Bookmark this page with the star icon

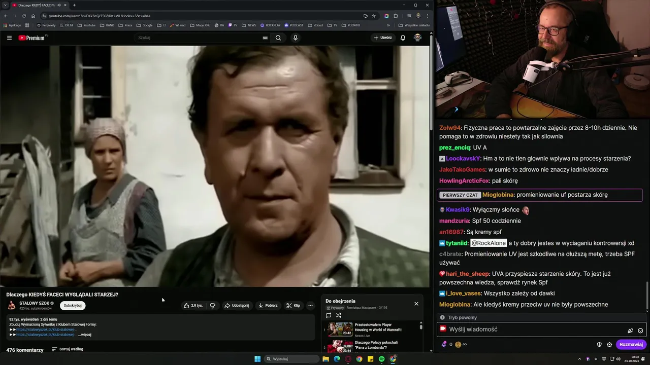pos(374,16)
